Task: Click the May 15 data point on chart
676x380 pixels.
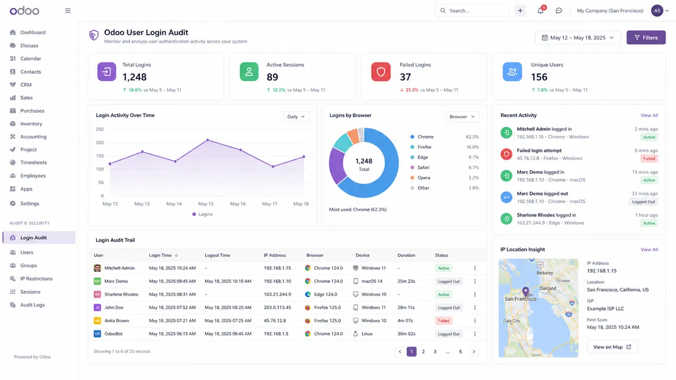Action: coord(208,140)
